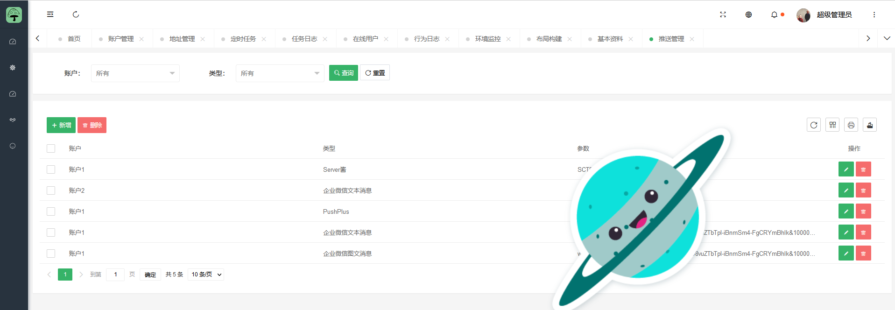Confirm page jump with 确定
The image size is (895, 310).
coord(150,275)
